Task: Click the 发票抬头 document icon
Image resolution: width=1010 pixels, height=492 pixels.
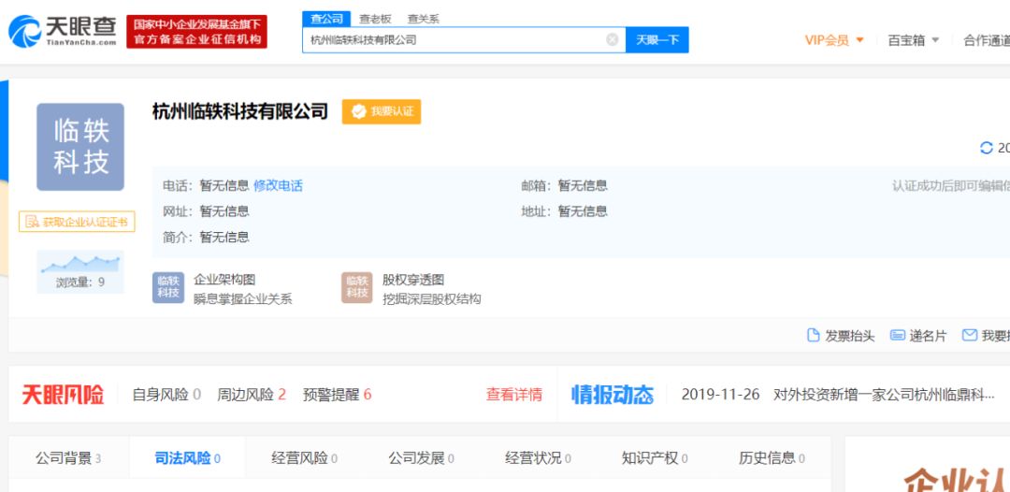Action: [814, 336]
